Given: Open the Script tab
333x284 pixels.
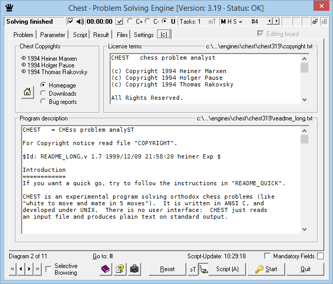Looking at the screenshot, I should pos(80,34).
